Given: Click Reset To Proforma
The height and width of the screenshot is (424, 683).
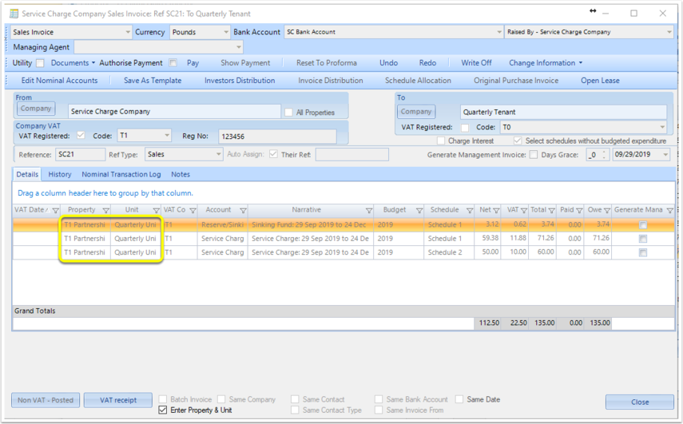Looking at the screenshot, I should coord(326,63).
